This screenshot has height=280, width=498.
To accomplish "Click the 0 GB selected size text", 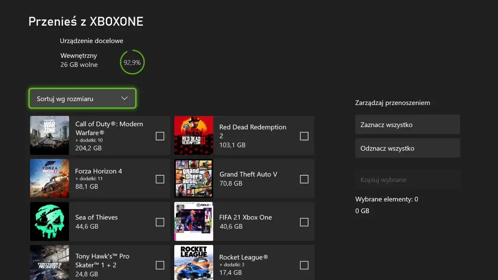I will click(362, 211).
